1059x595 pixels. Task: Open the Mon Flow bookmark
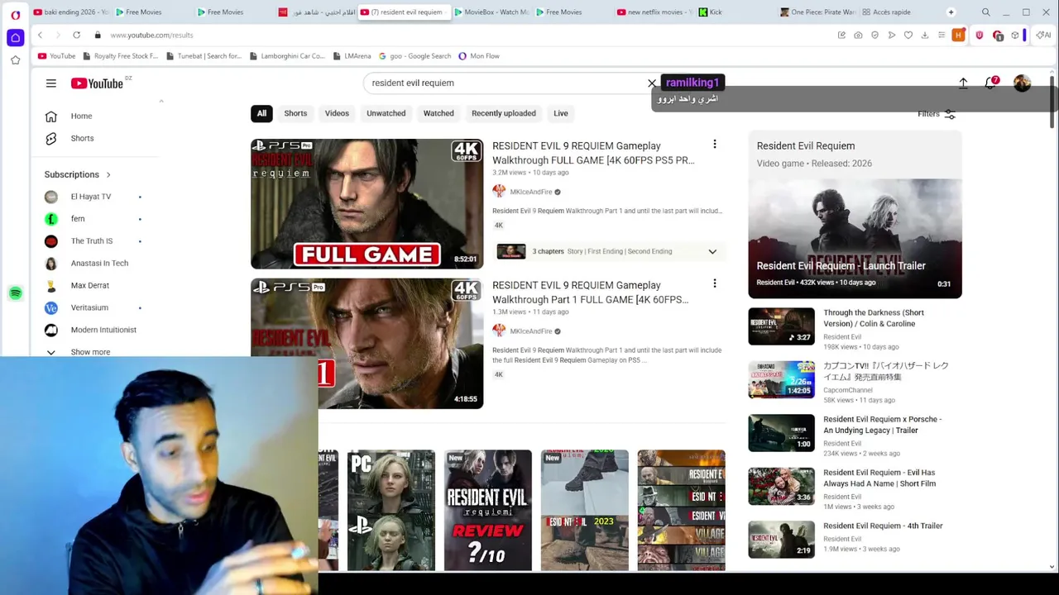click(479, 56)
